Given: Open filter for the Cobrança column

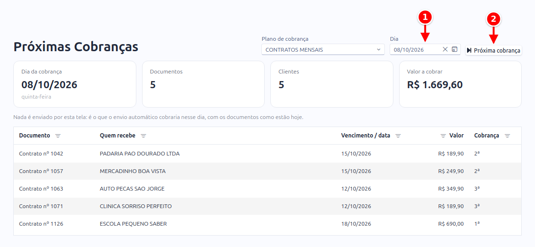Looking at the screenshot, I should point(507,136).
